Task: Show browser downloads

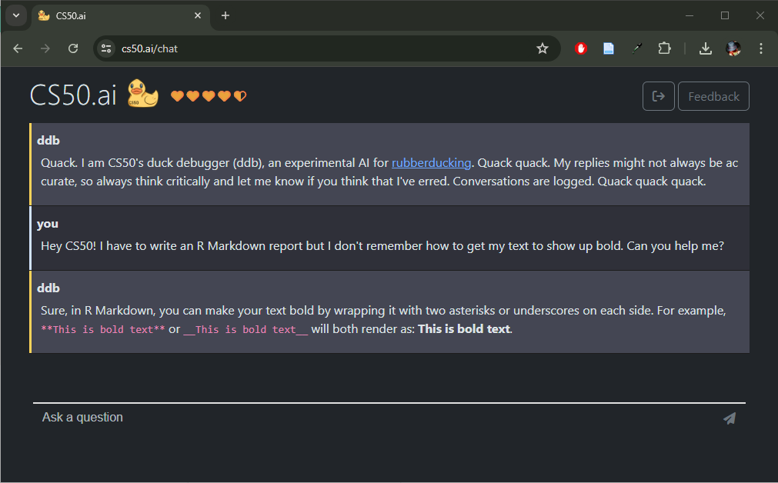Action: [x=706, y=48]
